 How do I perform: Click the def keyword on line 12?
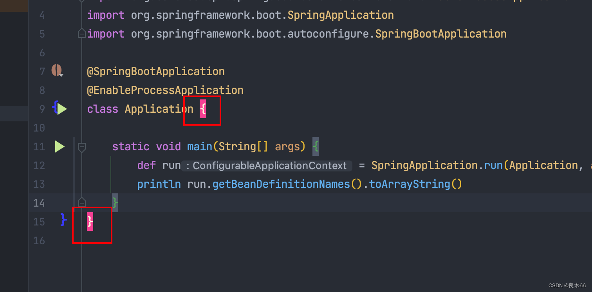coord(146,165)
